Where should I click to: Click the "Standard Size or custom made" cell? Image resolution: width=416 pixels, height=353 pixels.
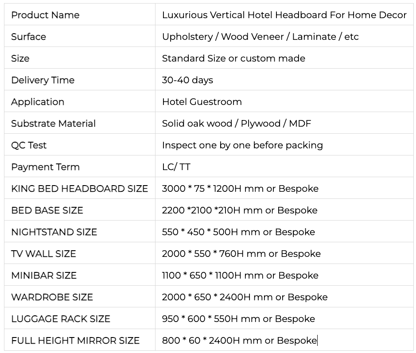tap(233, 58)
